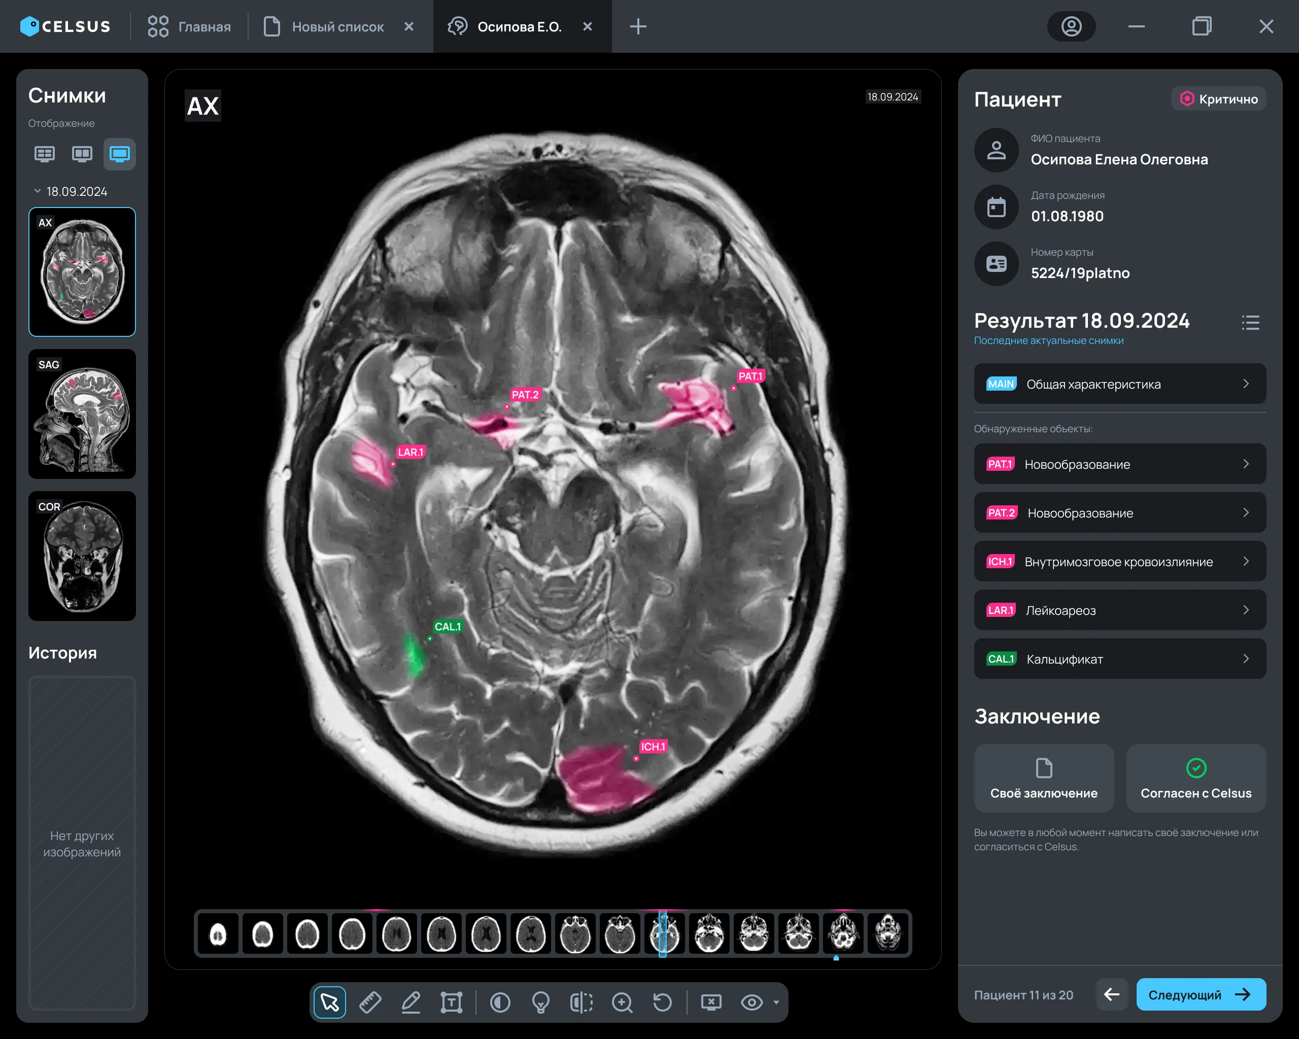Screen dimensions: 1299x1039
Task: Select the zoom-in magnifier tool
Action: [622, 1002]
